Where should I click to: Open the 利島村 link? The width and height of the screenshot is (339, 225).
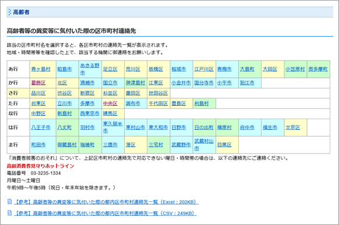click(202, 103)
